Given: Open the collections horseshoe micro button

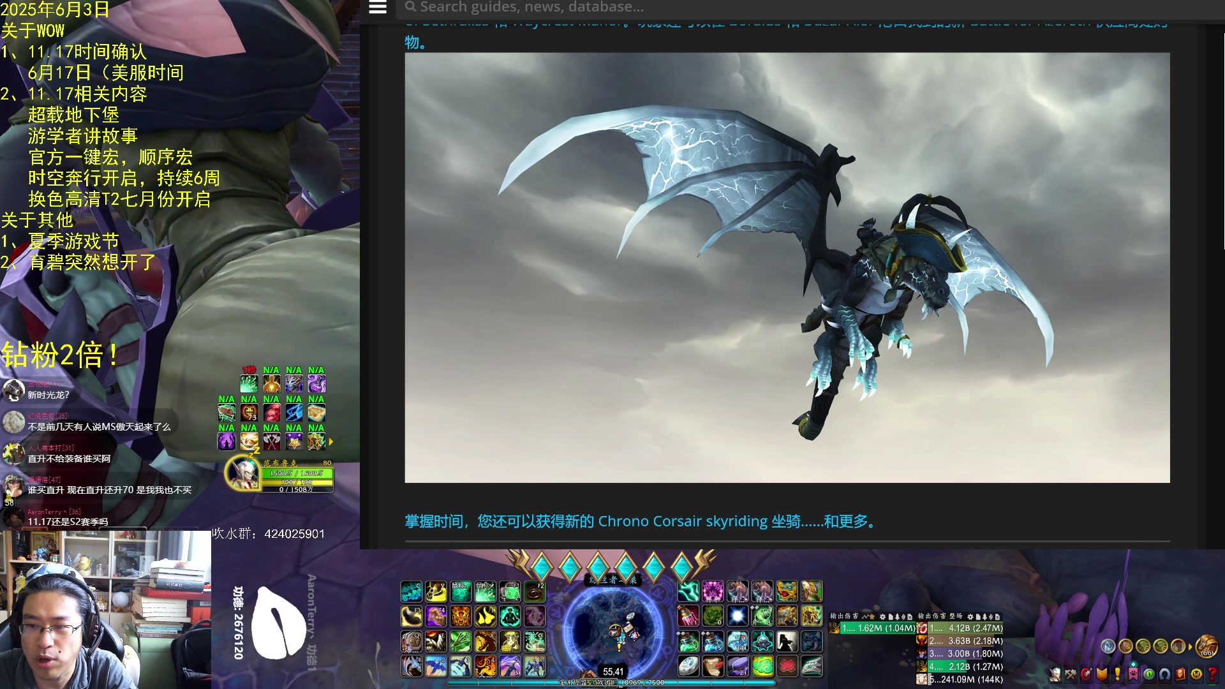Looking at the screenshot, I should tap(1165, 674).
